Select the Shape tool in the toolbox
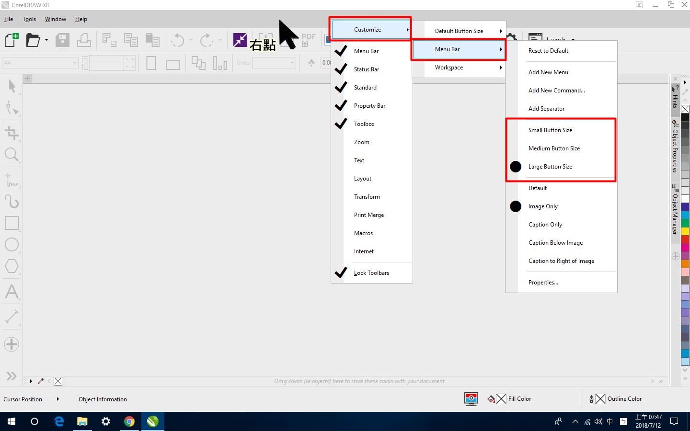The image size is (690, 431). (11, 108)
